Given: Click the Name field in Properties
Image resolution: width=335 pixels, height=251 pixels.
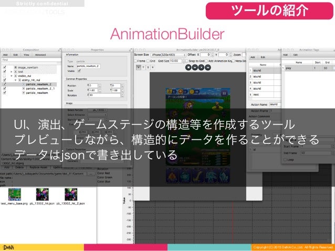Looking at the screenshot, I should click(x=88, y=66).
